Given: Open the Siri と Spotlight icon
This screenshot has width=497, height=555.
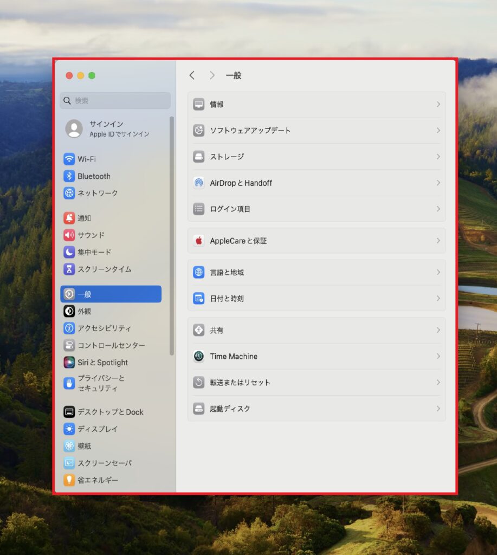Looking at the screenshot, I should tap(69, 362).
